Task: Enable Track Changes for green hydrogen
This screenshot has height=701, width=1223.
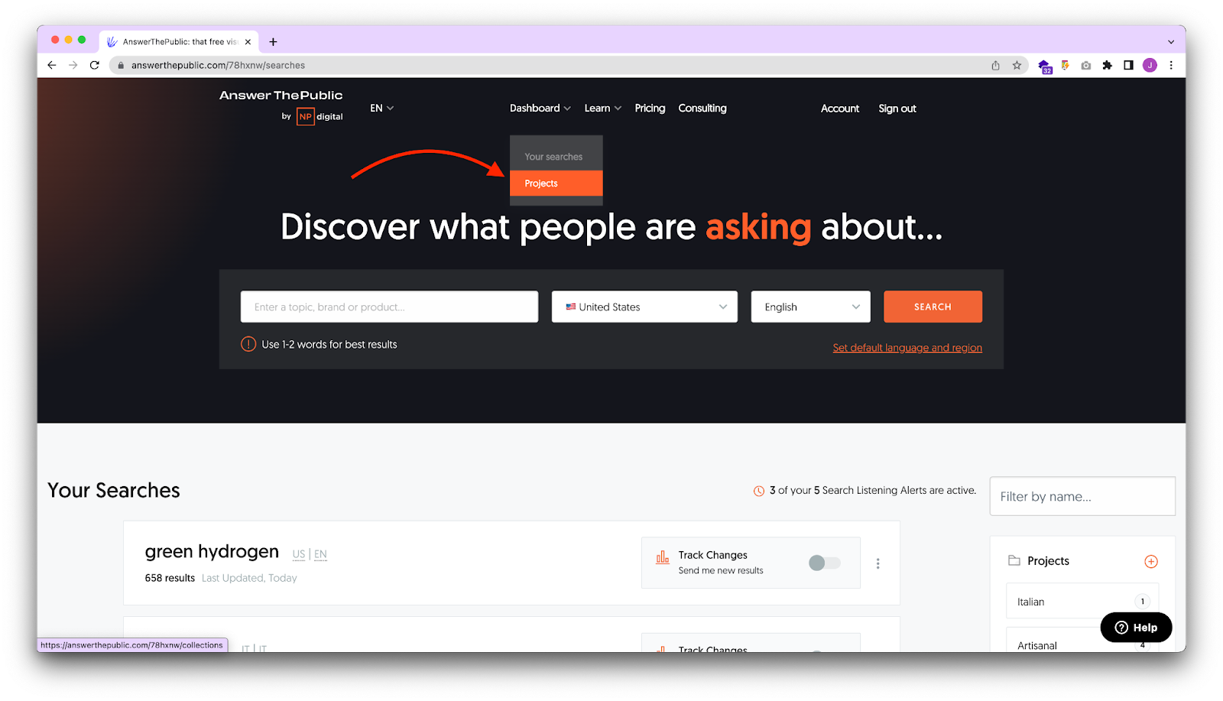Action: point(825,563)
